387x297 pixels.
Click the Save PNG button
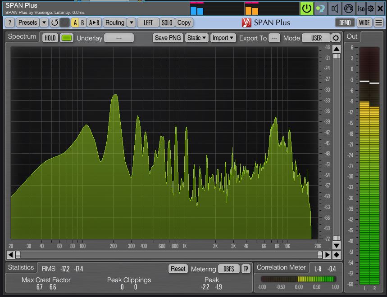pyautogui.click(x=168, y=38)
